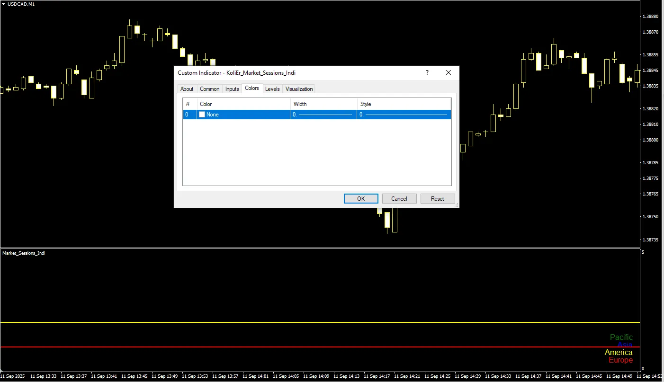Switch to the Common tab
This screenshot has height=382, width=664.
click(x=209, y=89)
